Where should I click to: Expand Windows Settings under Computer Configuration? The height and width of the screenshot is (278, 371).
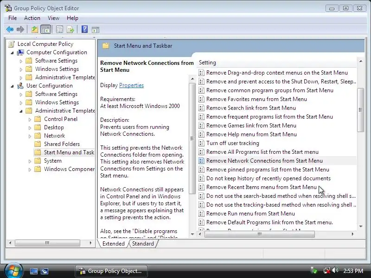[x=21, y=69]
